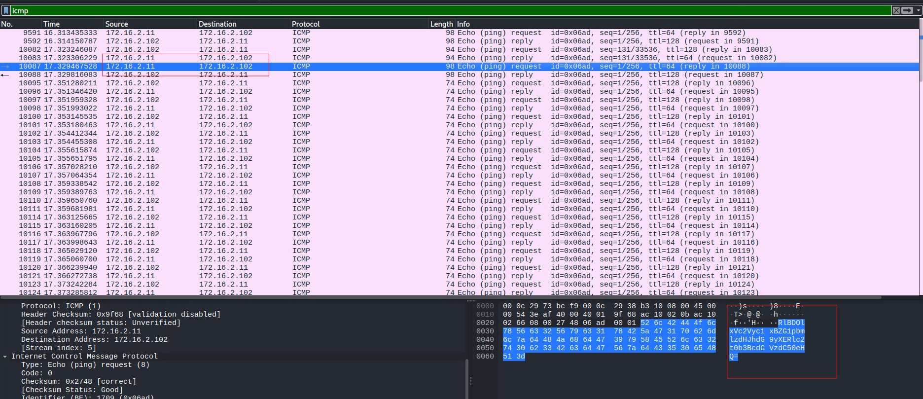The width and height of the screenshot is (923, 399).
Task: Select packet number 9591
Action: click(459, 33)
